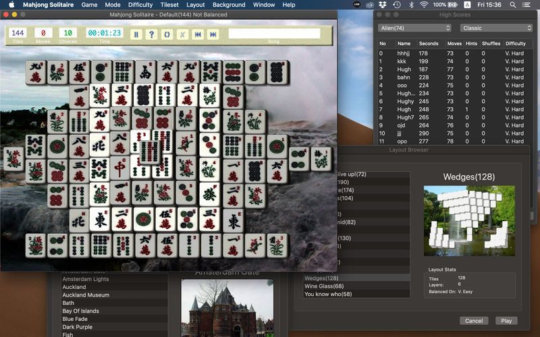Select the red 中 dragon tile

(x=120, y=168)
